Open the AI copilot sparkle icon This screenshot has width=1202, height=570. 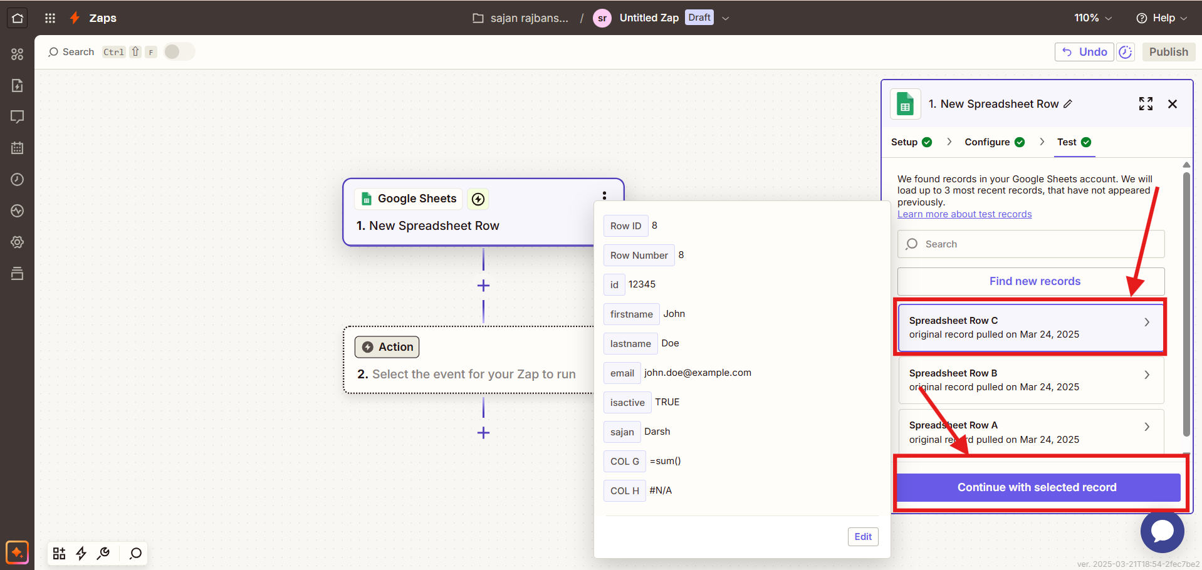pyautogui.click(x=17, y=553)
